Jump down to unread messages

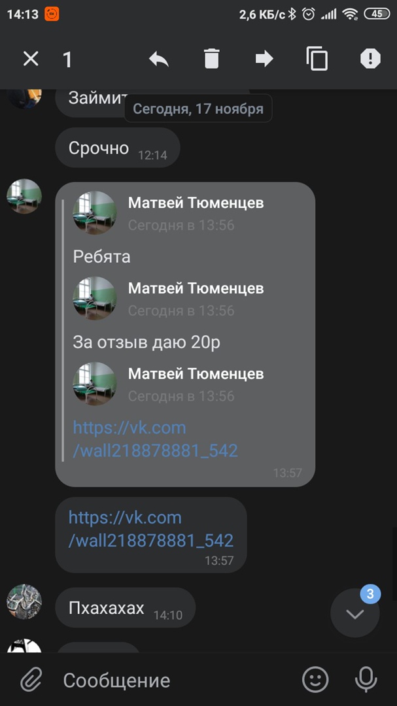pos(355,613)
